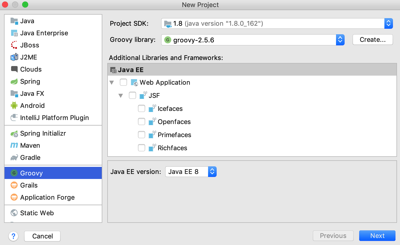Screen dimensions: 400x245
Task: Open help with the question mark button
Action: pyautogui.click(x=13, y=236)
